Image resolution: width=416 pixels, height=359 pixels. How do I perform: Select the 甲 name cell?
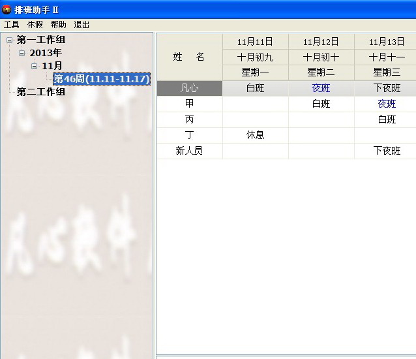pos(190,104)
